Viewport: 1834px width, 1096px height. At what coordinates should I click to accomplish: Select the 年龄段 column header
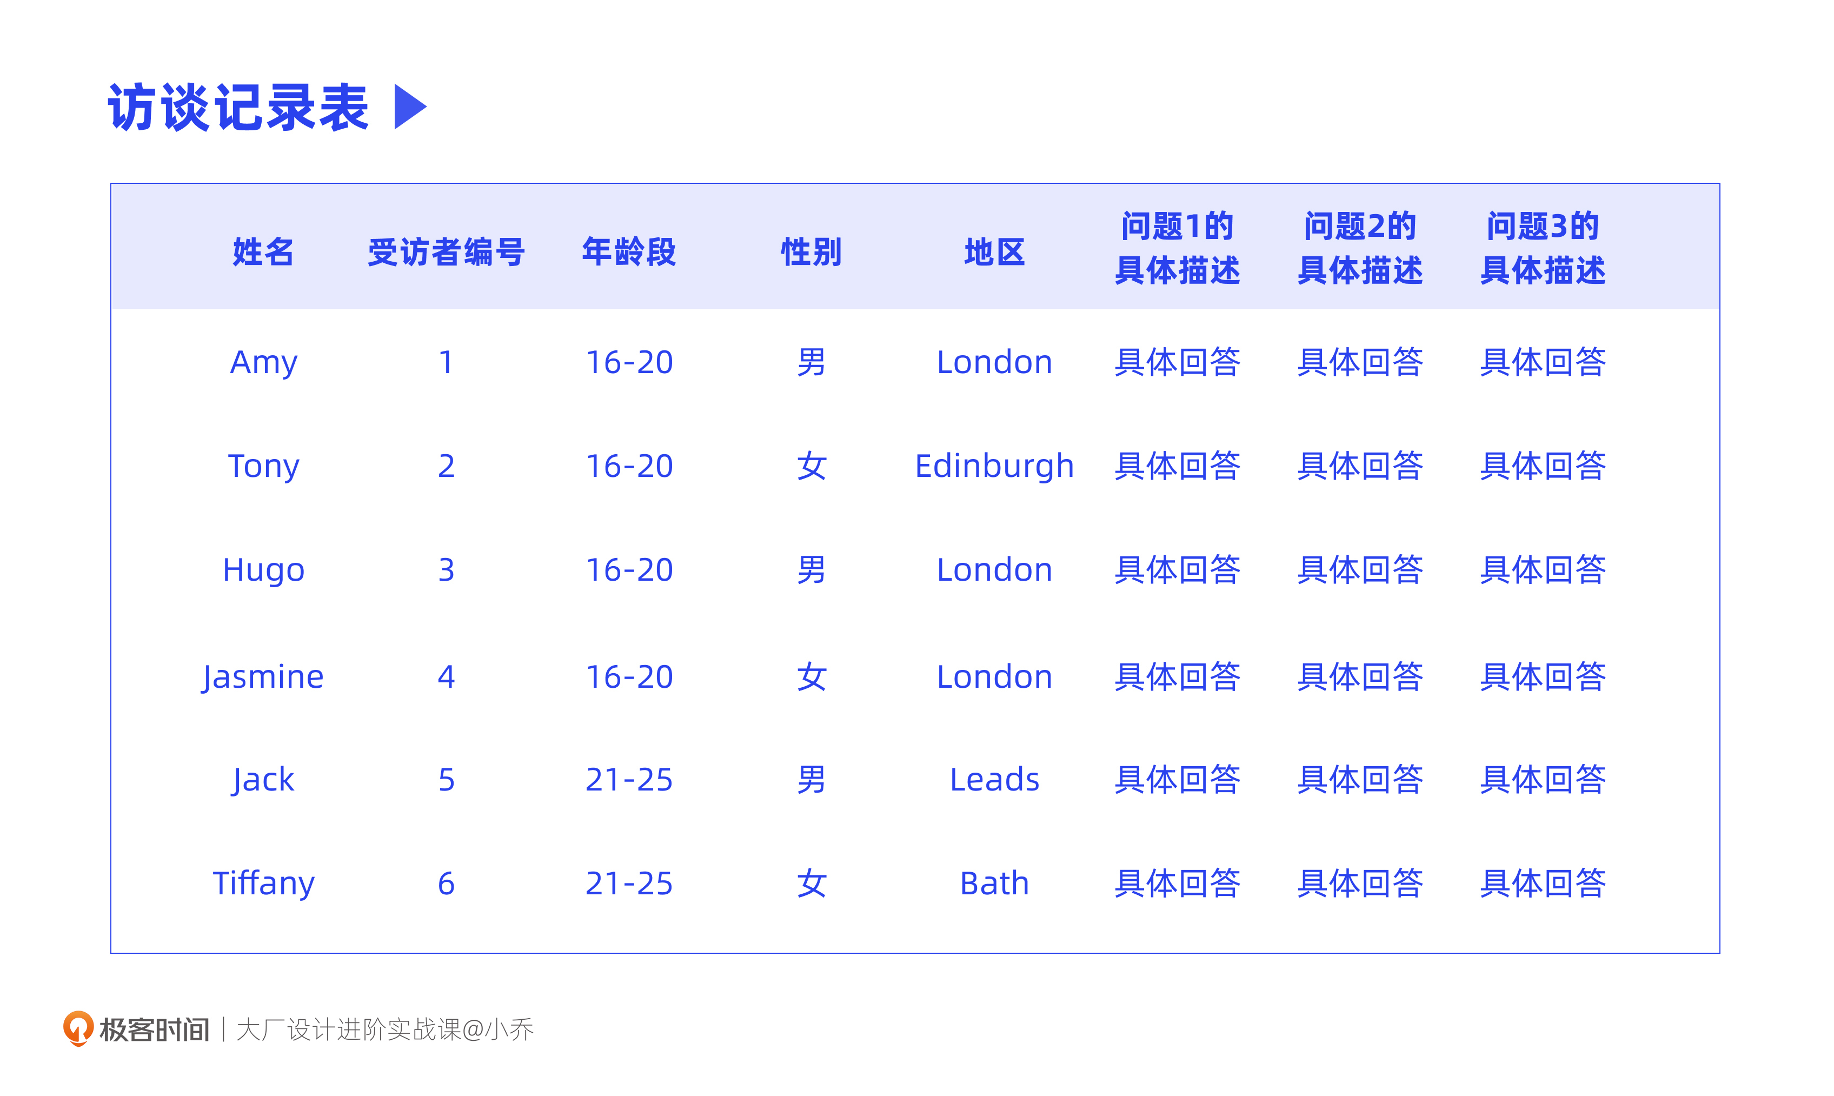(629, 252)
